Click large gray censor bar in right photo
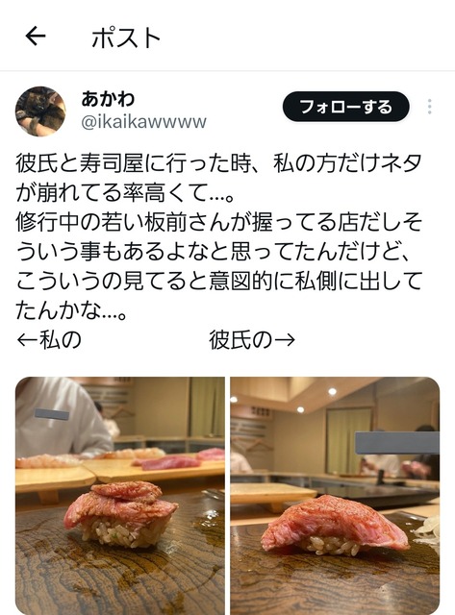455x615 pixels. pos(397,443)
